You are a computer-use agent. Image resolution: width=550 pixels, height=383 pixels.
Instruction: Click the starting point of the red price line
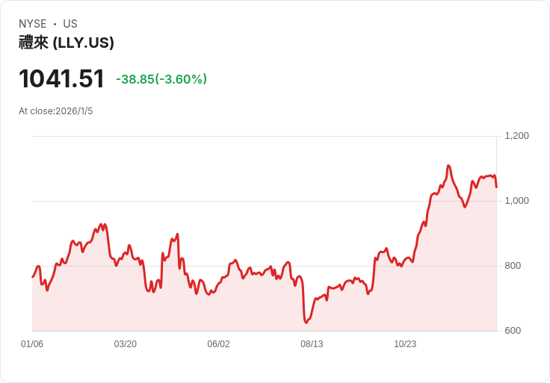[33, 277]
